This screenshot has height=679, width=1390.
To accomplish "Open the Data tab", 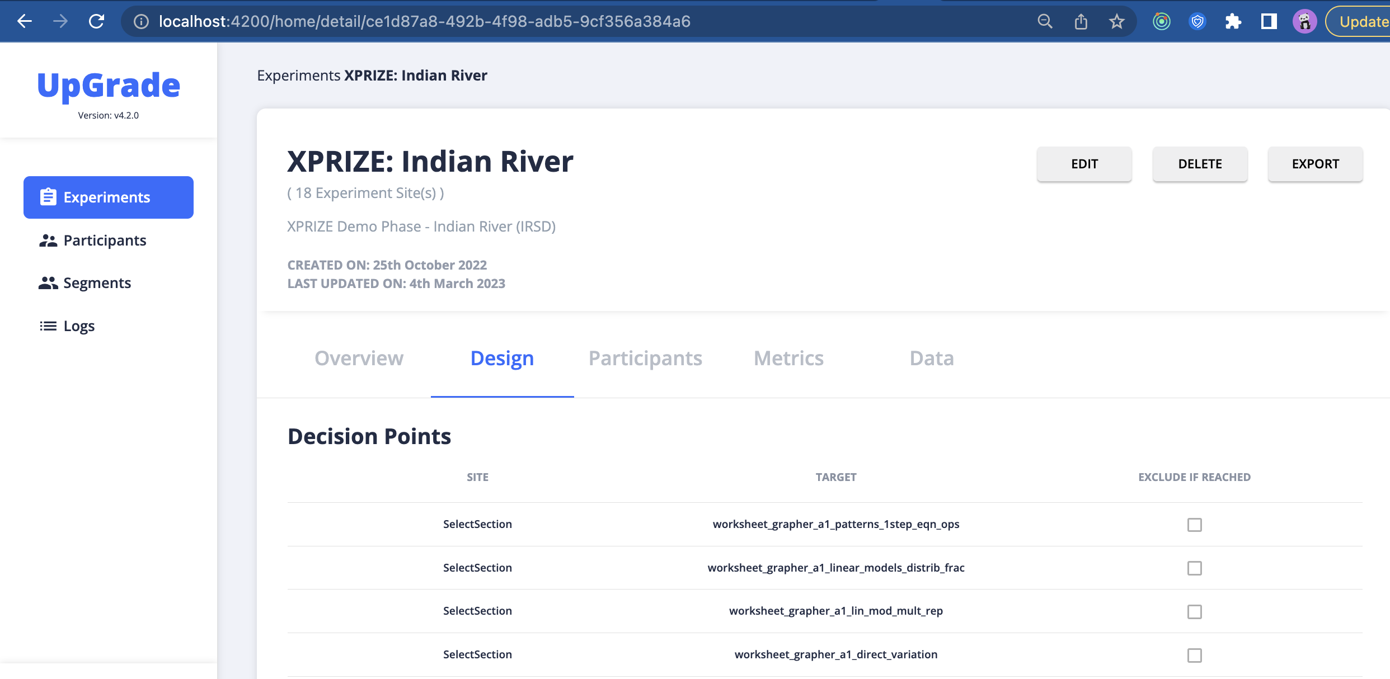I will (x=932, y=358).
